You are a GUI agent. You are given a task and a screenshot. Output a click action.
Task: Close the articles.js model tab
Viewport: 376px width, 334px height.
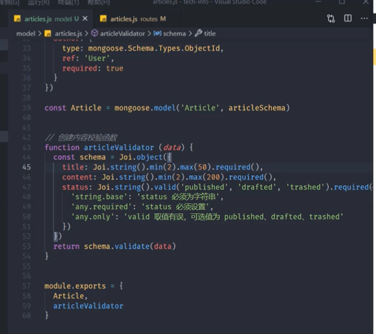(85, 19)
